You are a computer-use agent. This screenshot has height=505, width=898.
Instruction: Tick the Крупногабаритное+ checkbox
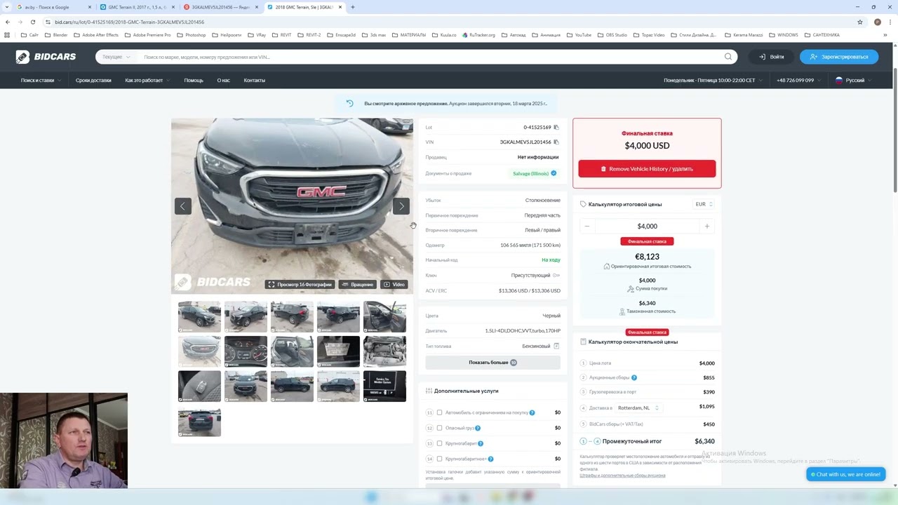pyautogui.click(x=440, y=459)
